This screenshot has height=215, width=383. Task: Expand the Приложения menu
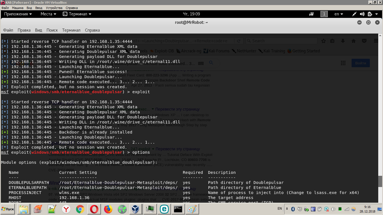18,14
